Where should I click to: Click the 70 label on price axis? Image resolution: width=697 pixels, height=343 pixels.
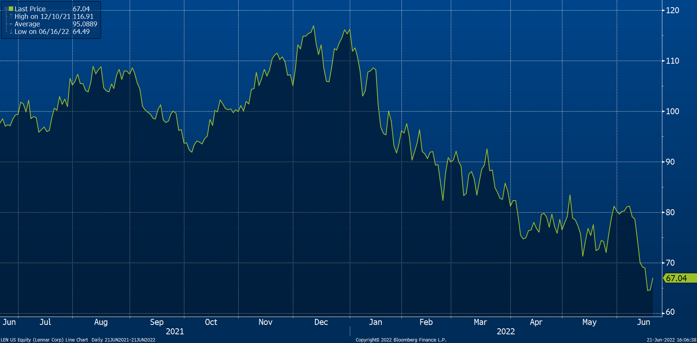(x=670, y=263)
